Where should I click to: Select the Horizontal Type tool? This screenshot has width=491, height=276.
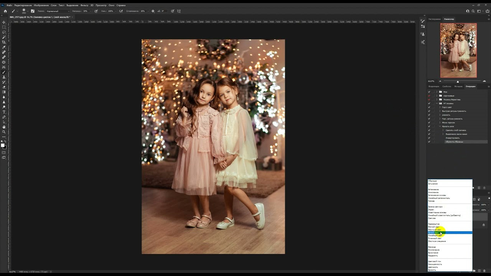(x=4, y=112)
